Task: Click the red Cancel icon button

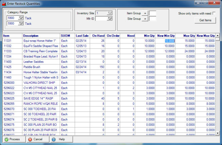Action: [x=30, y=139]
